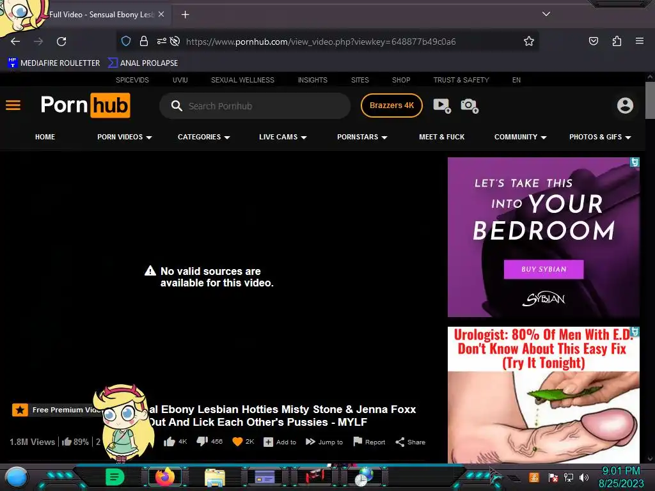Open the user account avatar menu
The image size is (655, 491).
(x=625, y=105)
